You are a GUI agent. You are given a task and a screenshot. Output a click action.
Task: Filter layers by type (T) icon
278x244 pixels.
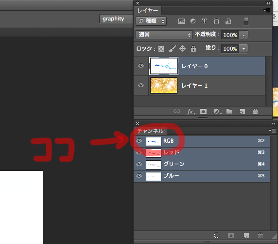pos(205,21)
